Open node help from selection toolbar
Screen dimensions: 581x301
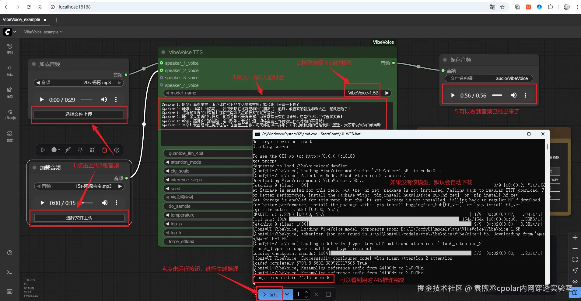(x=117, y=150)
